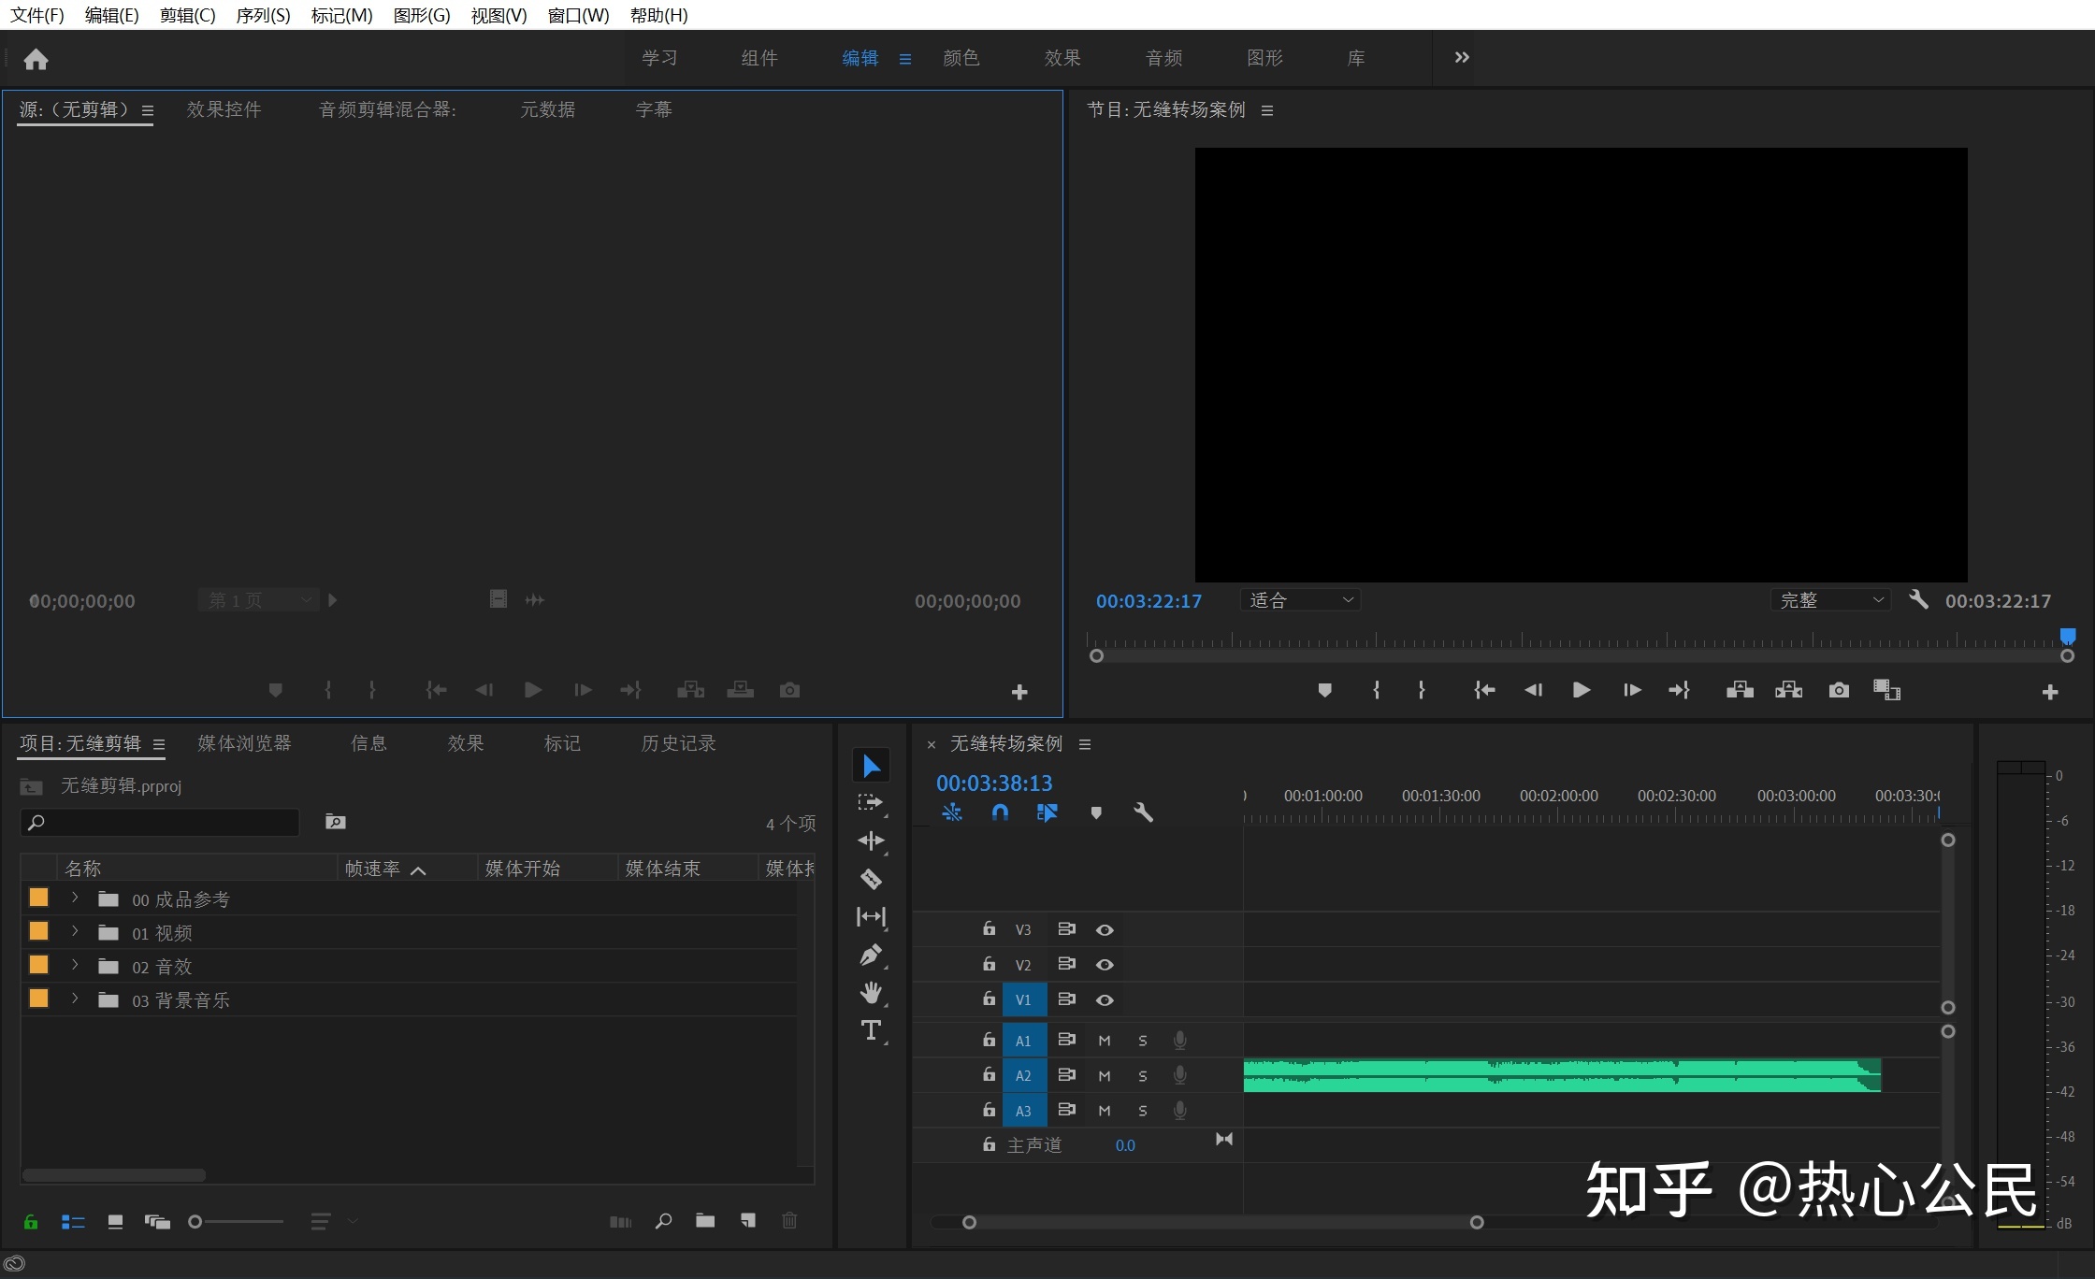Toggle V2 track output eye

point(1105,964)
